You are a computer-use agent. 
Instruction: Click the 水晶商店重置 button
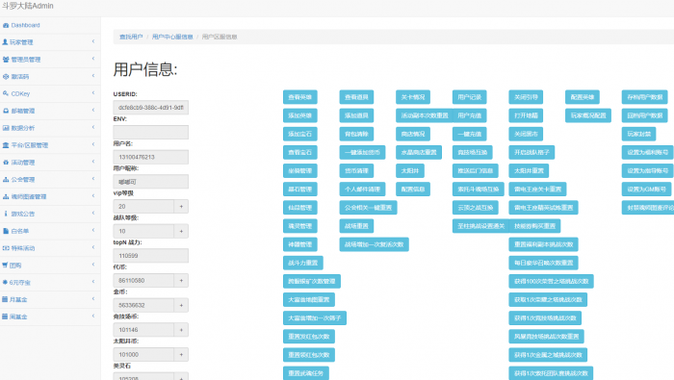click(x=419, y=152)
